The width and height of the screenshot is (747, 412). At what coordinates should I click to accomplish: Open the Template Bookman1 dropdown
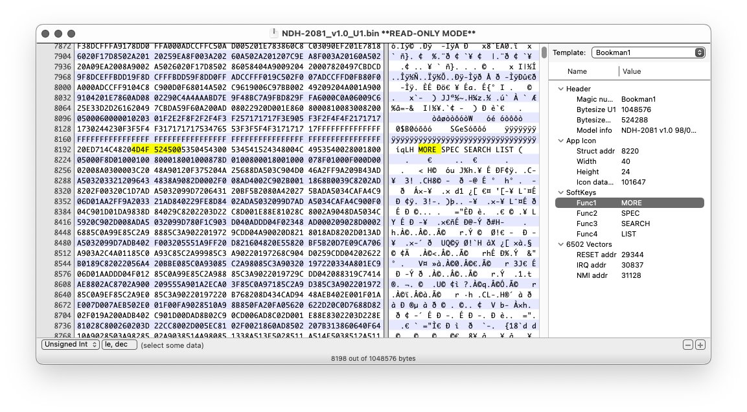648,52
